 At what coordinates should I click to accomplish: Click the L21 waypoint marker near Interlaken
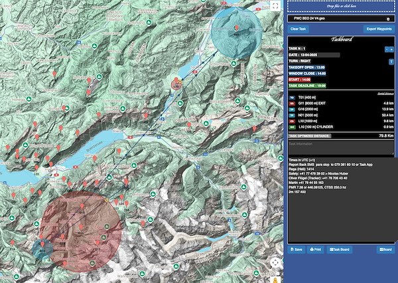[x=51, y=165]
